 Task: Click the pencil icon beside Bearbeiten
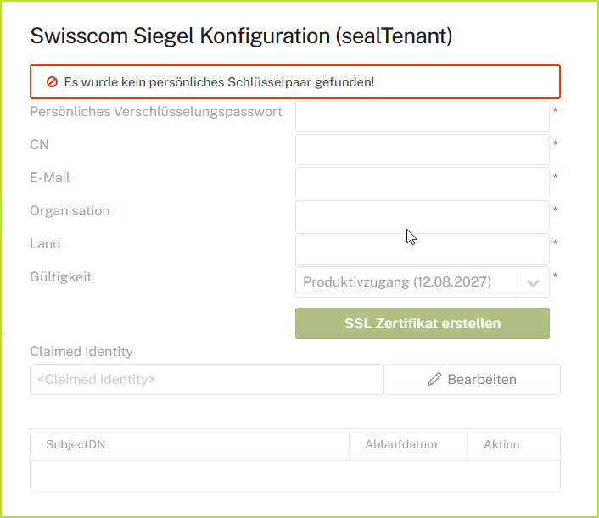434,380
